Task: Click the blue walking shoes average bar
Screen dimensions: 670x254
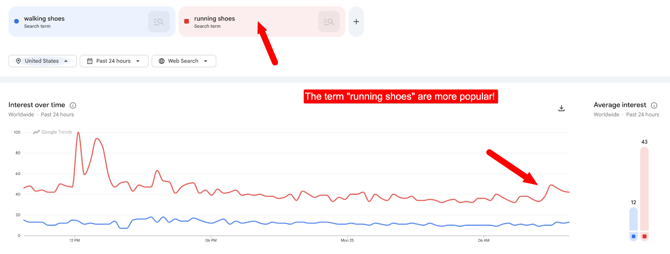Action: 633,219
